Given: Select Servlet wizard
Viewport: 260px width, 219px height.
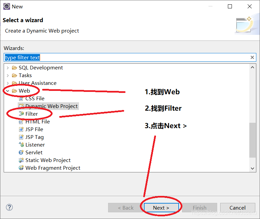Looking at the screenshot, I should (34, 152).
